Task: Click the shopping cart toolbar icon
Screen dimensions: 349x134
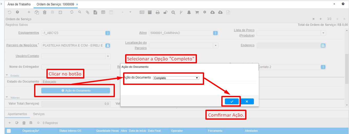Action: (197, 12)
